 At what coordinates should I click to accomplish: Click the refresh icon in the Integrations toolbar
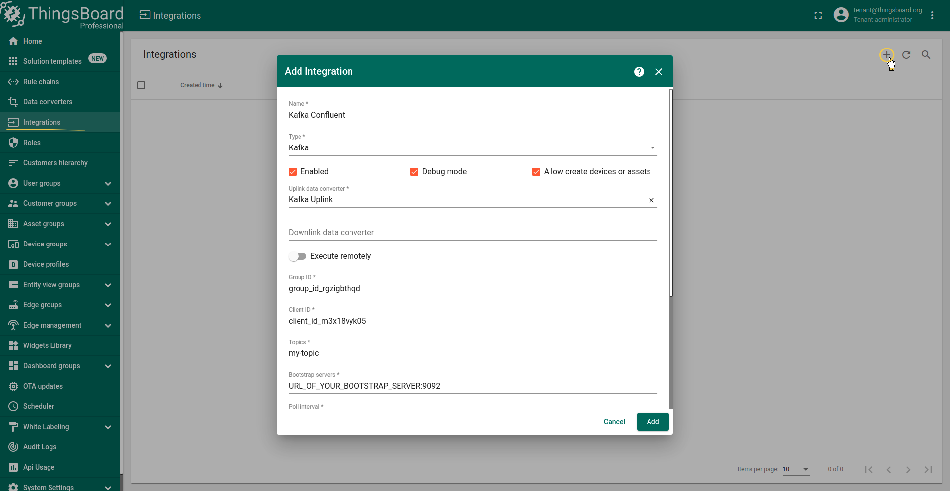906,55
